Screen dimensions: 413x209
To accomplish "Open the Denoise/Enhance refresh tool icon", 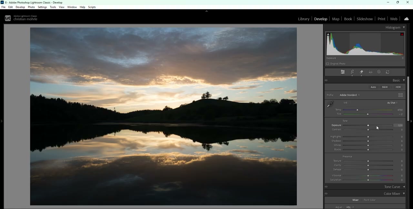I will [x=388, y=72].
